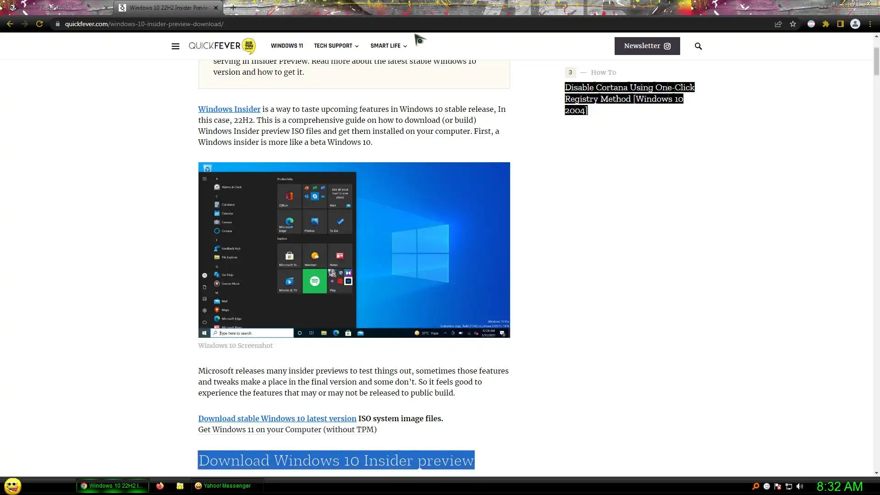Click the share page icon in address bar
Viewport: 880px width, 495px height.
tap(778, 24)
